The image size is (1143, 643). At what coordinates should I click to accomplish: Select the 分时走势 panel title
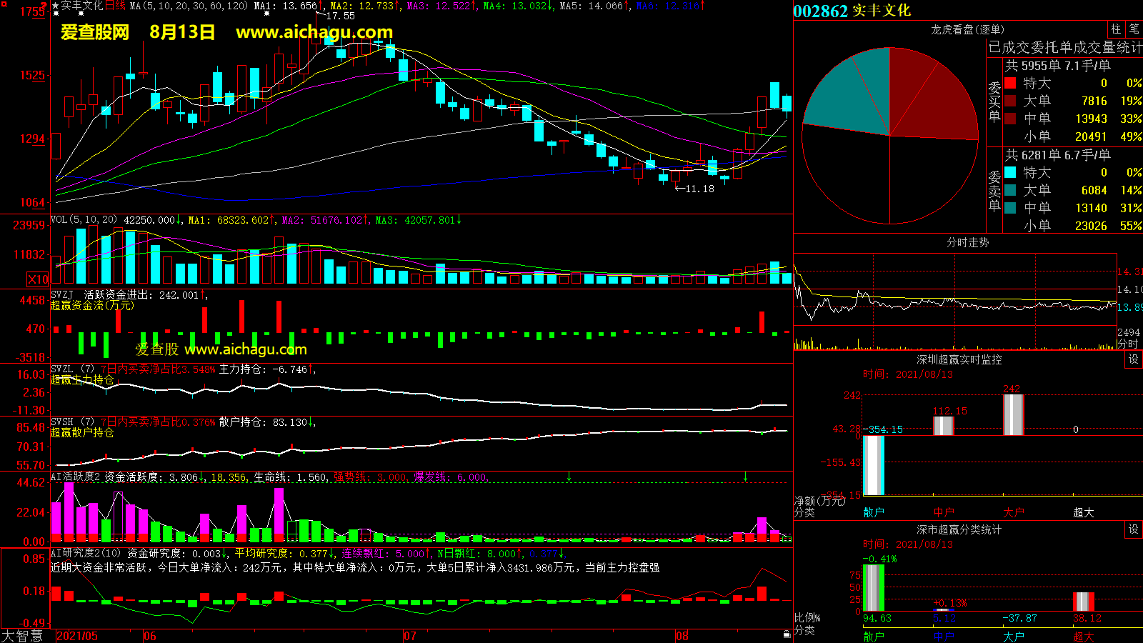tap(967, 243)
